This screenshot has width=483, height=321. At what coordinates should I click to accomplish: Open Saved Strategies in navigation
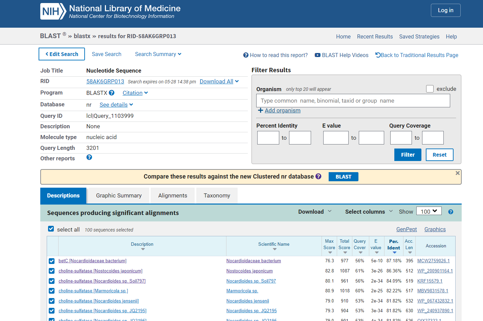419,36
